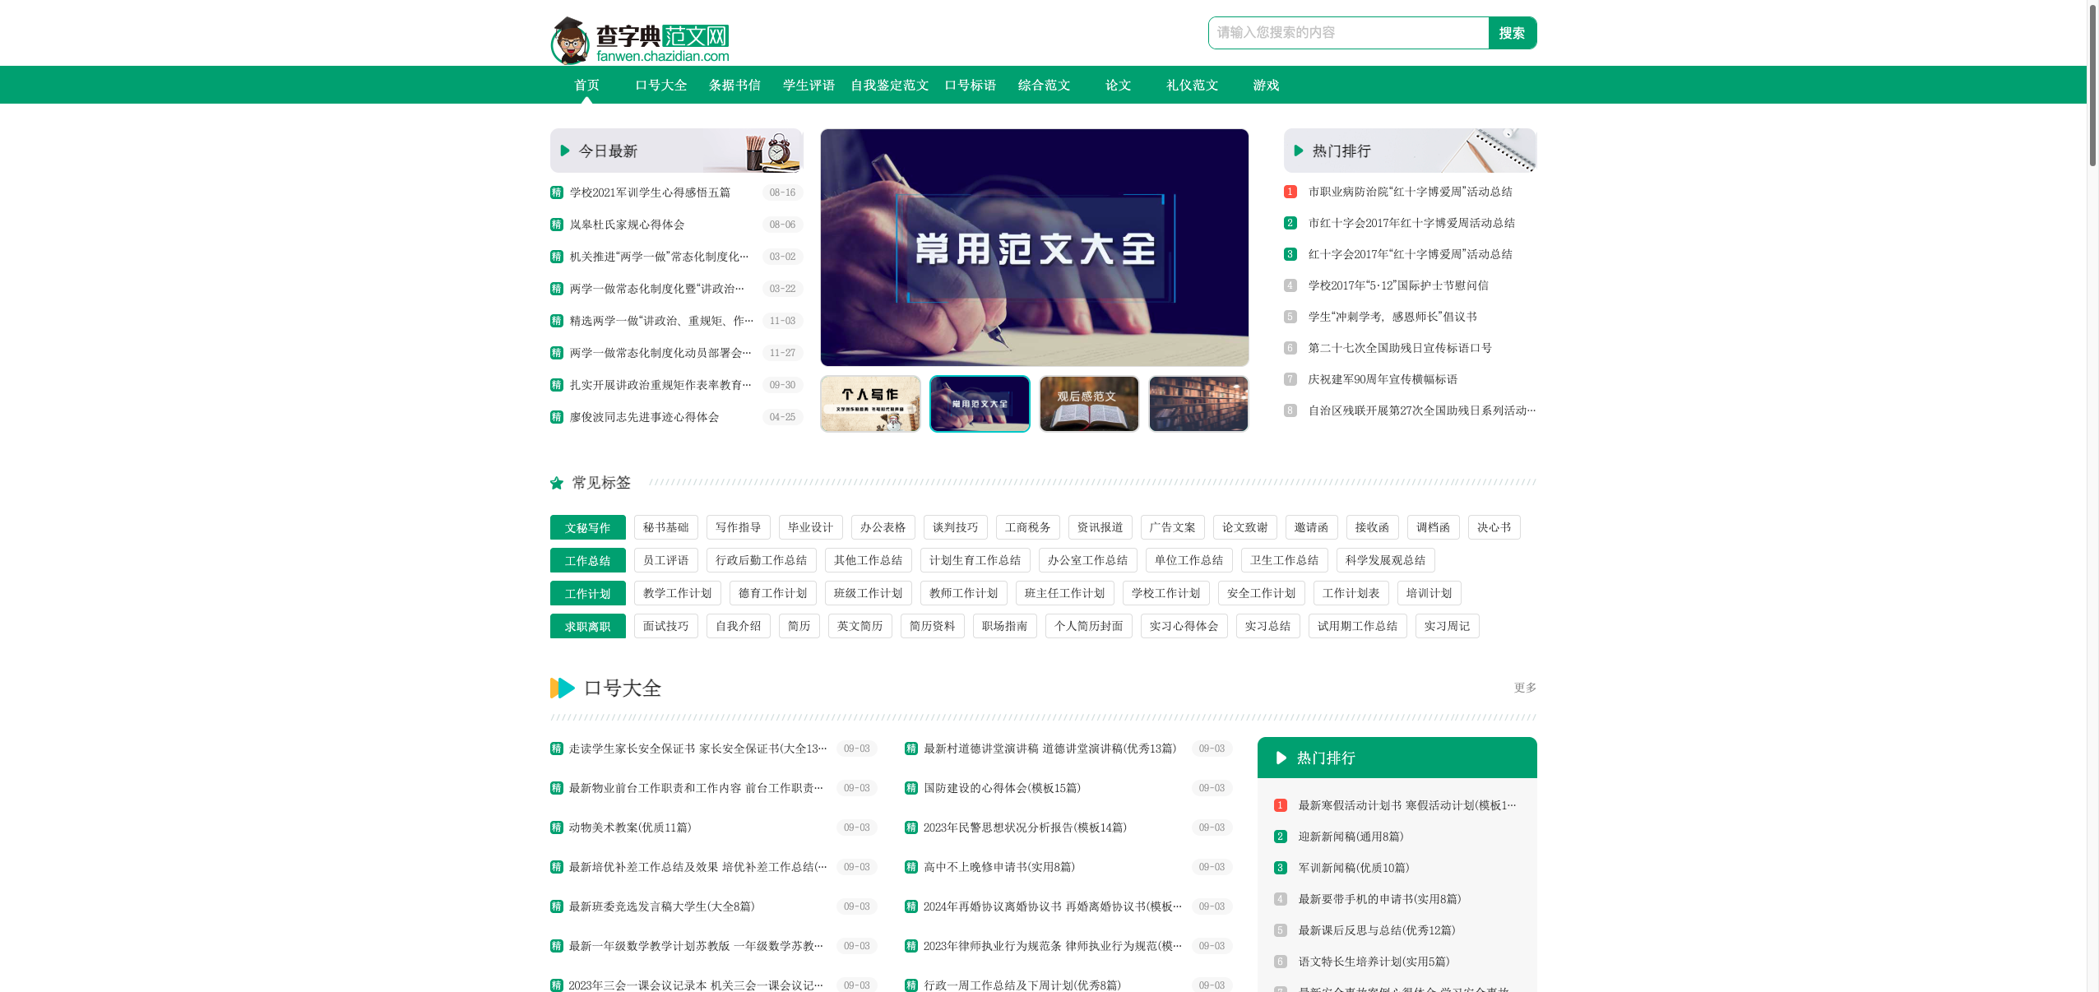This screenshot has height=992, width=2099.
Task: Click the 精 badge beside 学校2021军训学生心得感悟五篇
Action: click(x=557, y=192)
